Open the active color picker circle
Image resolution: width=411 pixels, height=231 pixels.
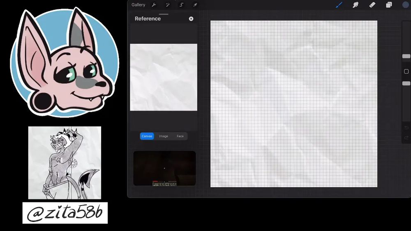(x=406, y=5)
